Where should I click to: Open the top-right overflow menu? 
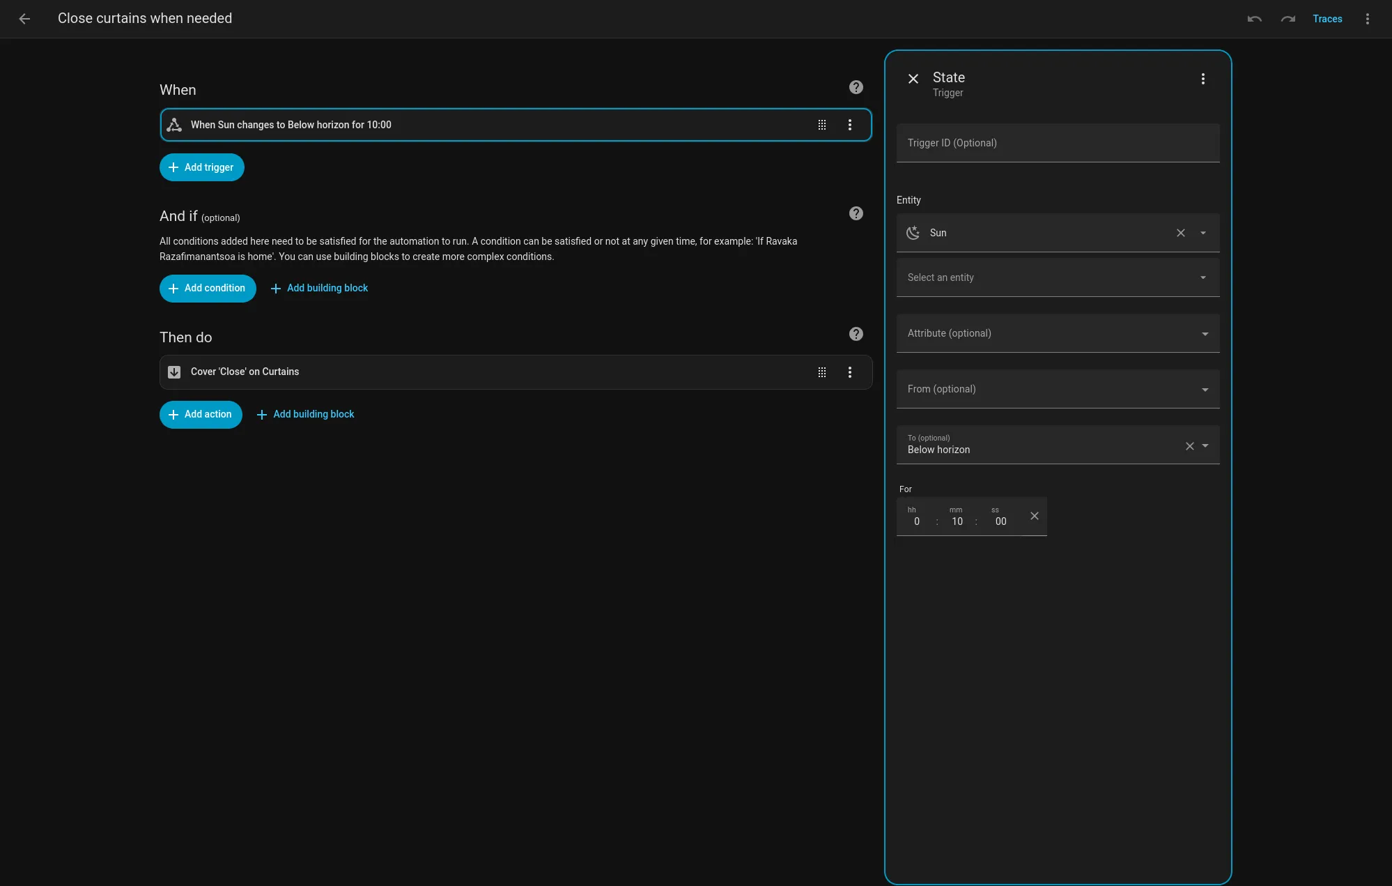[x=1367, y=19]
